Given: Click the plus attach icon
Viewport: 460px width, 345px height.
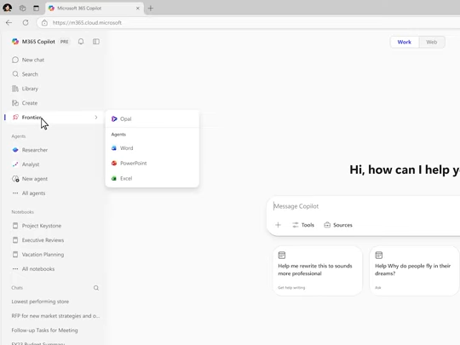Looking at the screenshot, I should click(278, 225).
